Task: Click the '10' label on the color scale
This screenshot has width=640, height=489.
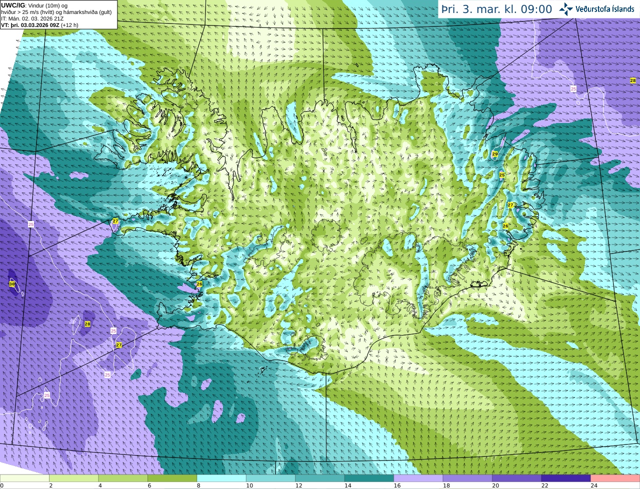Action: pyautogui.click(x=249, y=485)
